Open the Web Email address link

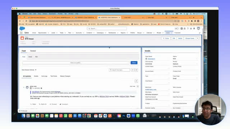pos(151,90)
